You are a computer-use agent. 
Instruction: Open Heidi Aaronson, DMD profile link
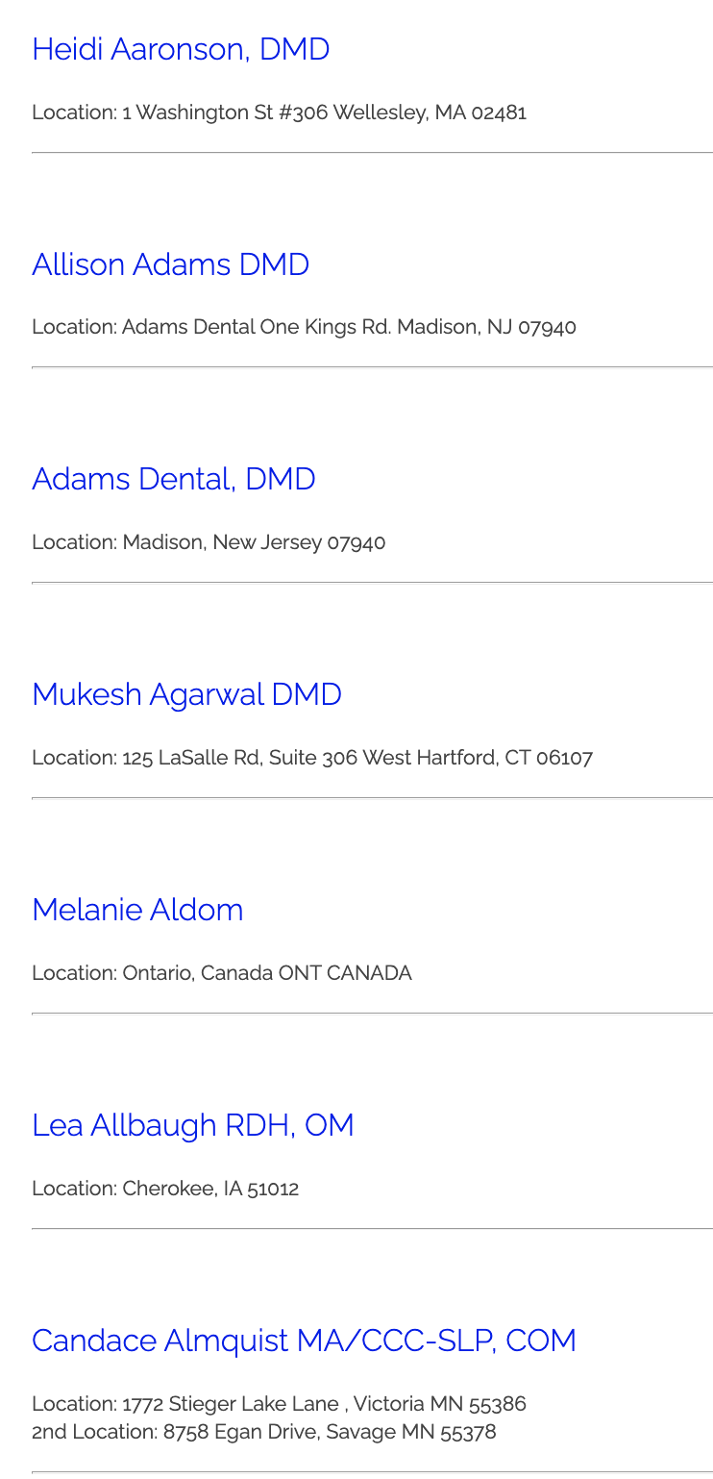[181, 49]
